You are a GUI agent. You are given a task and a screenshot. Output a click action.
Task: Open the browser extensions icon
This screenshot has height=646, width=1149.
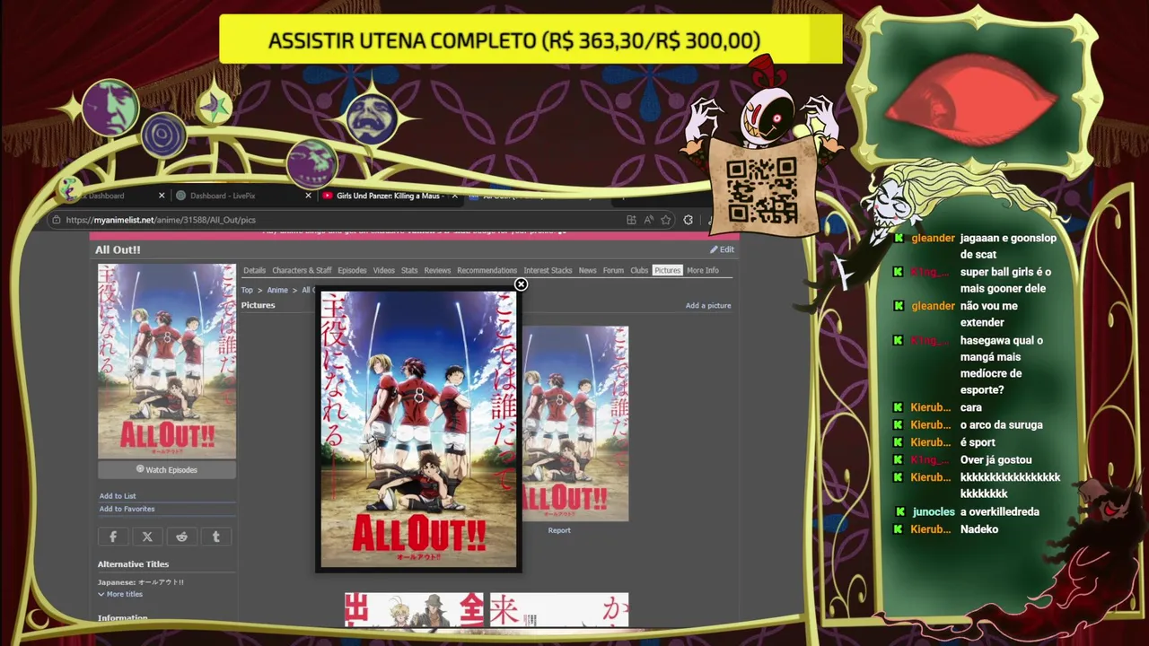pos(688,220)
